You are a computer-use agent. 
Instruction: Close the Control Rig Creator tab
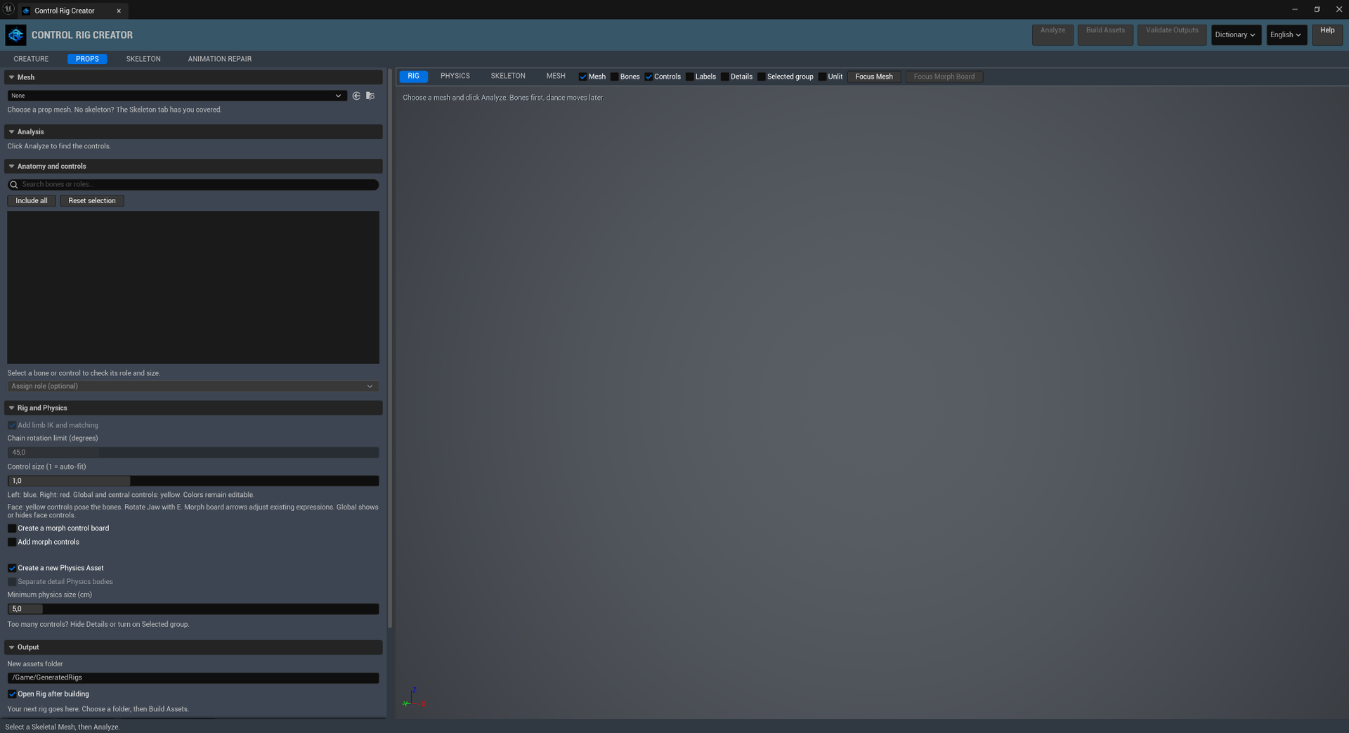point(119,11)
